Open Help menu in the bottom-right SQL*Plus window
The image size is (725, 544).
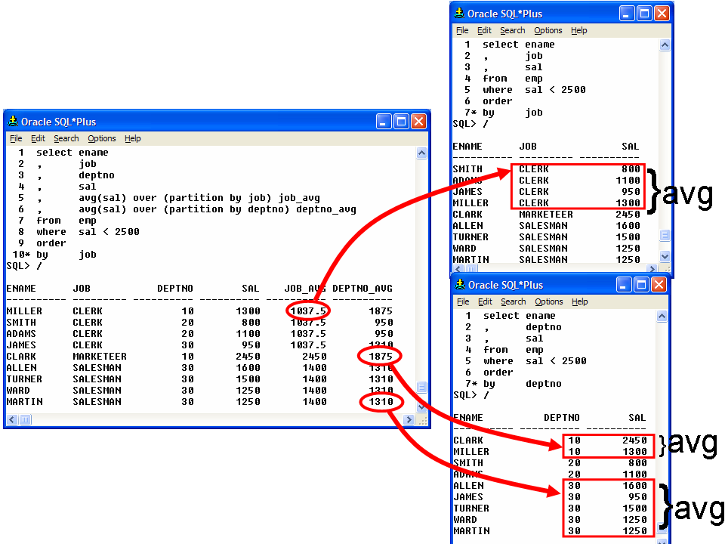click(x=580, y=301)
